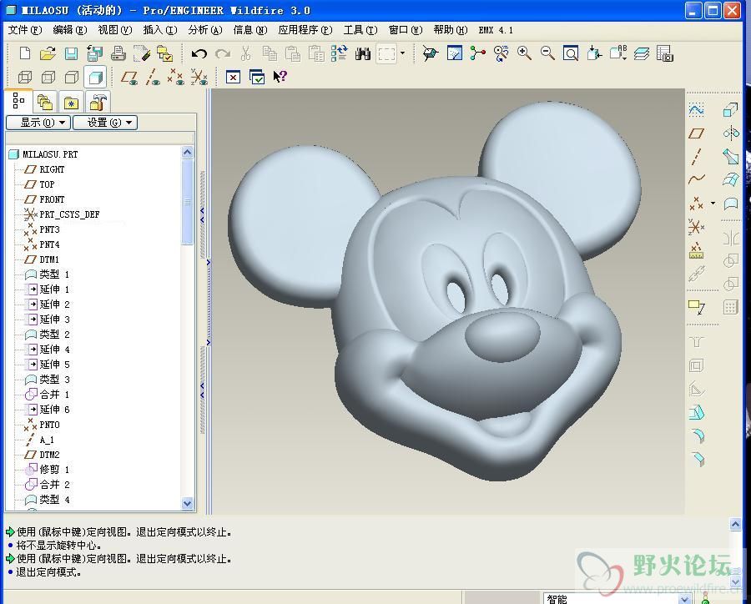Open the 文件(F) menu
Screen dimensions: 751x604
[25, 30]
